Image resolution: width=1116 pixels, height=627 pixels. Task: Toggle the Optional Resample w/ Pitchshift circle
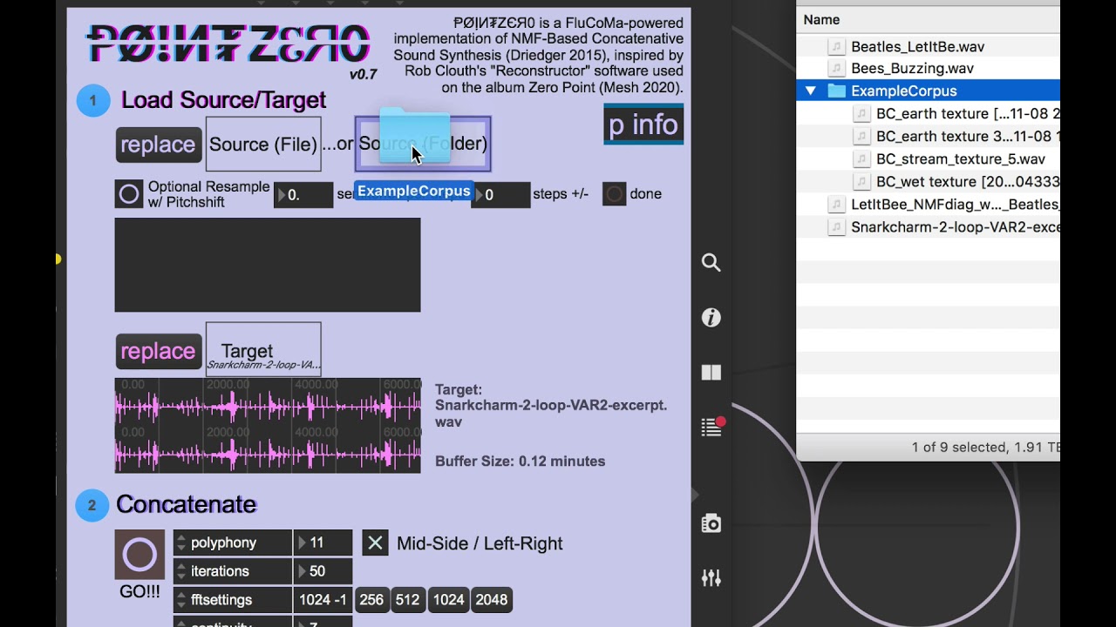coord(129,194)
